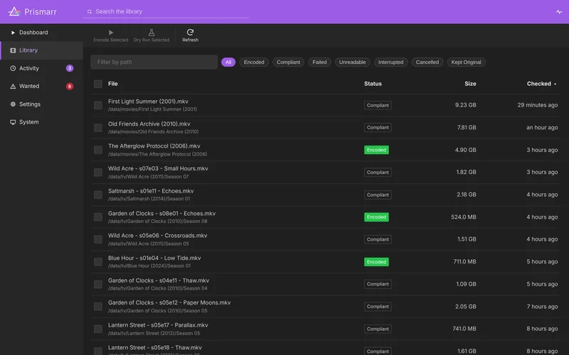Filter by Compliant status chip
This screenshot has width=569, height=355.
coord(289,62)
